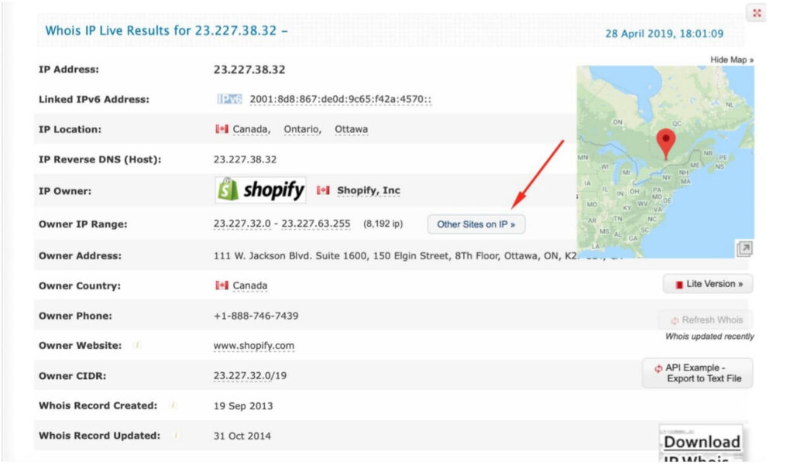The image size is (793, 465).
Task: Select the IP Reverse DNS host value 23.227.38.32
Action: point(245,159)
